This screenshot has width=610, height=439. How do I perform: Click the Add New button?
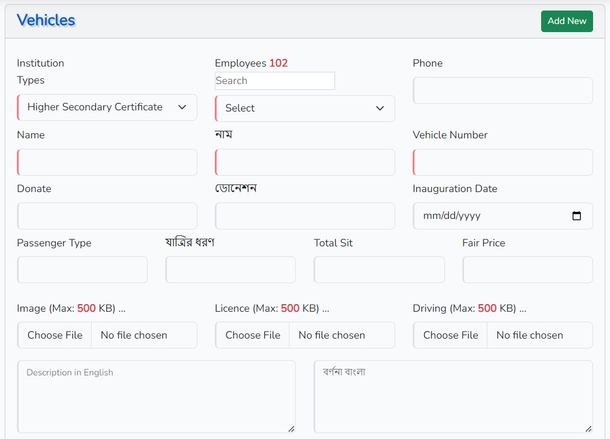[566, 21]
